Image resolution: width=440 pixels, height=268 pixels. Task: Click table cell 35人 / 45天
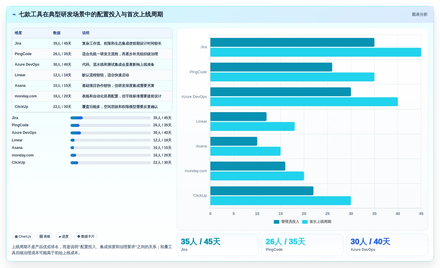point(62,43)
